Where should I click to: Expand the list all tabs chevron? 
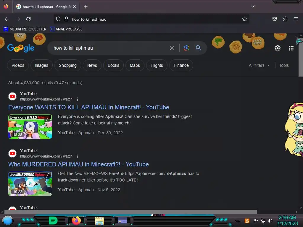tap(253, 7)
